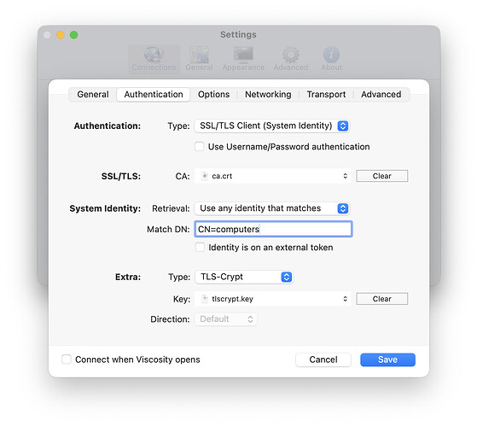Switch to the Options tab
The image size is (477, 427).
(x=213, y=94)
